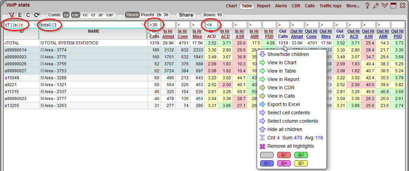The image size is (409, 171).
Task: Click the pencil edit icon
Action: [x=376, y=6]
